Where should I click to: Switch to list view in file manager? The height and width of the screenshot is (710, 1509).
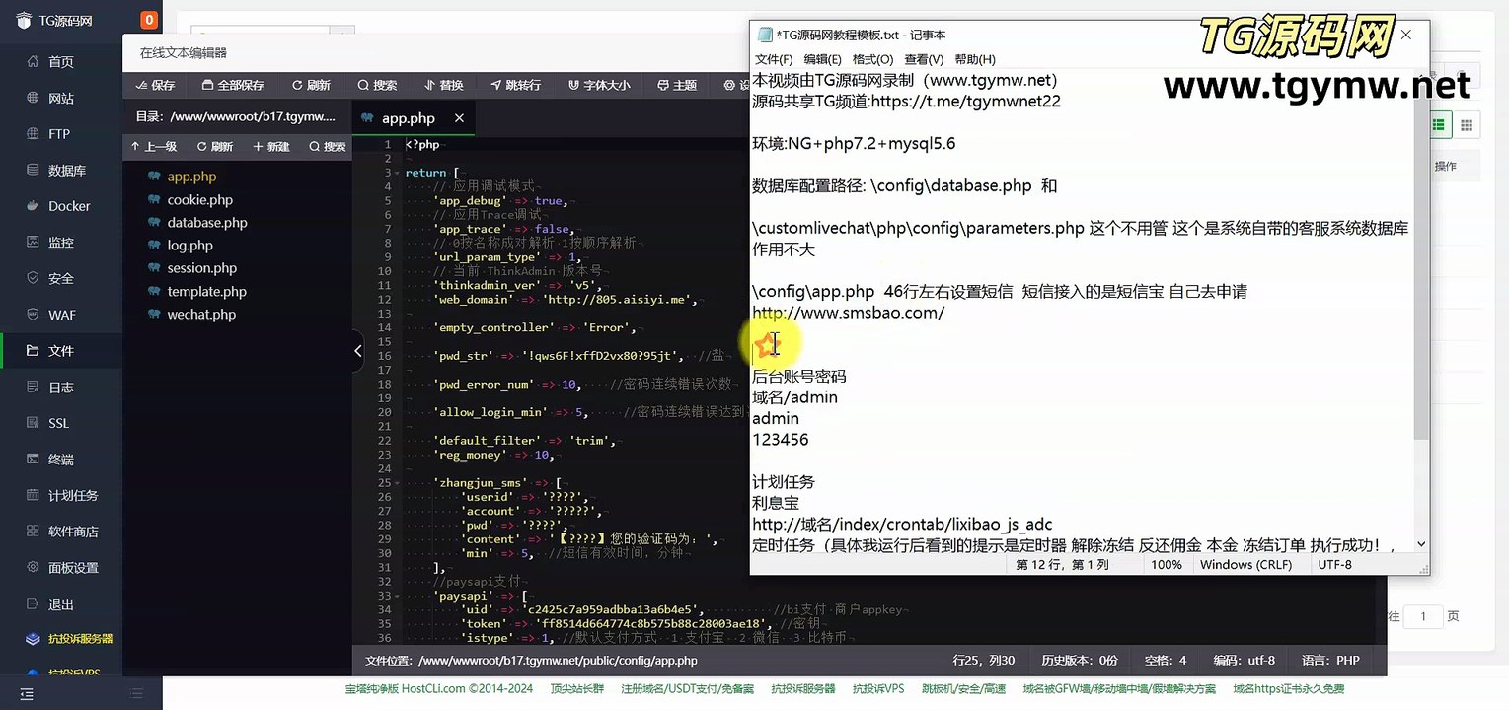pyautogui.click(x=1439, y=124)
